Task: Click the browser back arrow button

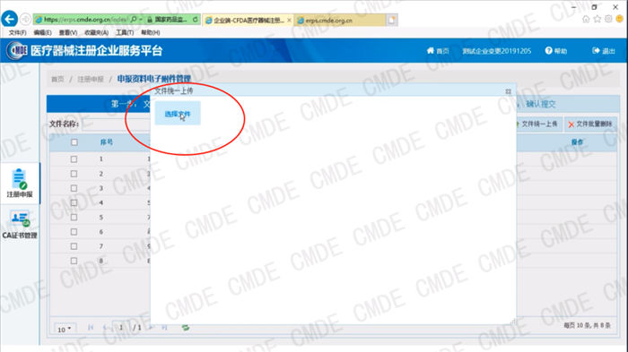Action: [x=9, y=19]
